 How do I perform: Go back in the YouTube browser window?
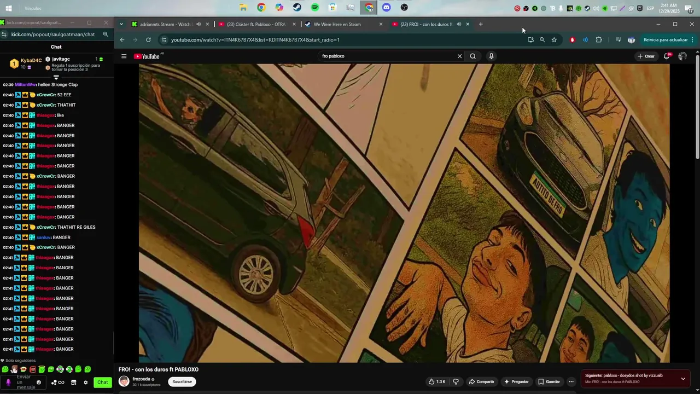point(122,39)
